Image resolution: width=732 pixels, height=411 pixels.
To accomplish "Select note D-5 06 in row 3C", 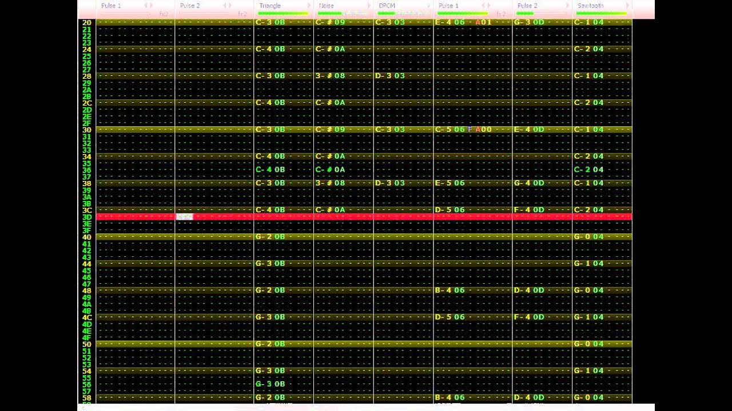I will 450,210.
